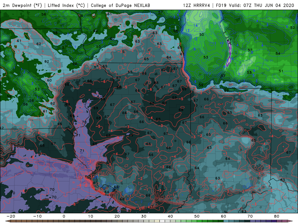Viewport: 298px width, 223px height.
Task: Click the "12Z HRRRV4" model run label
Action: click(x=197, y=5)
